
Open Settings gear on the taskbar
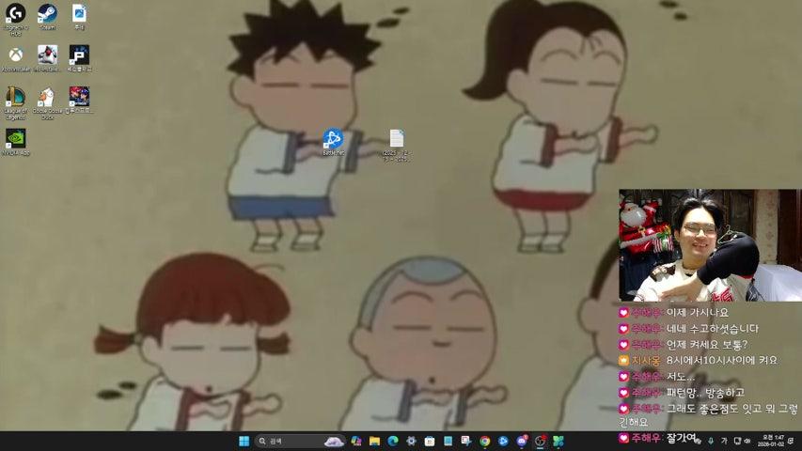point(411,441)
